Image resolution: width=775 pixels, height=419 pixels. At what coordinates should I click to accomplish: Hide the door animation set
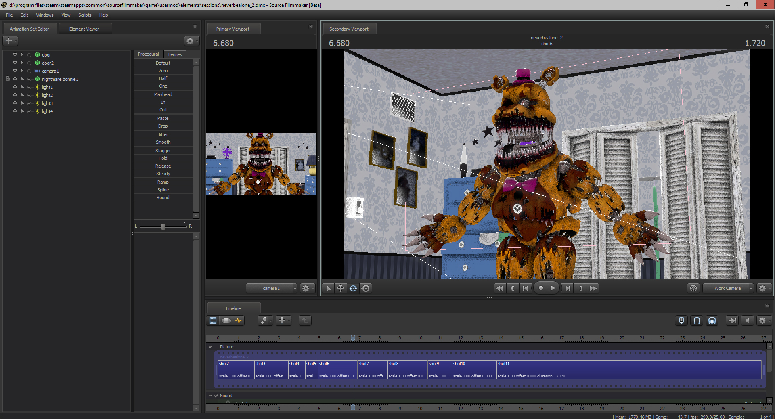point(15,54)
